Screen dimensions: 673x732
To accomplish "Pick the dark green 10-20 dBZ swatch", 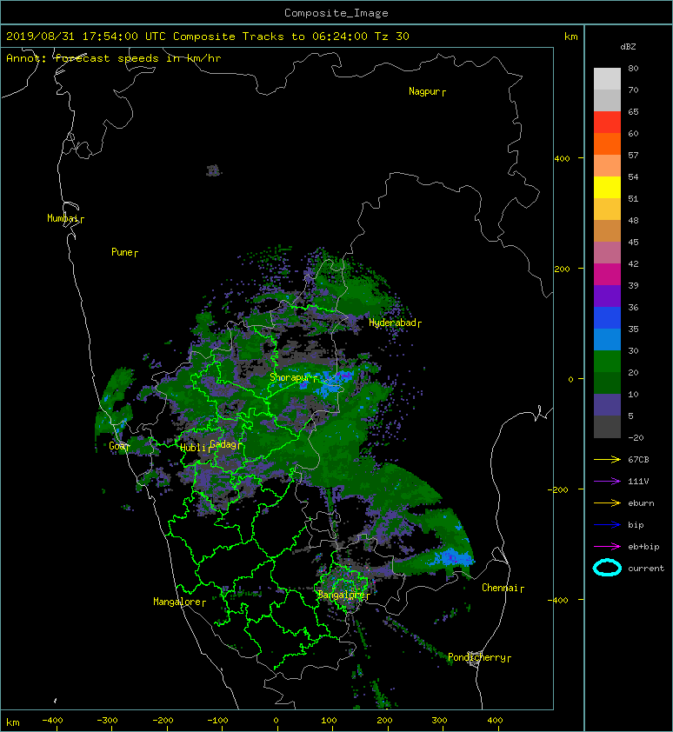I will coord(607,383).
